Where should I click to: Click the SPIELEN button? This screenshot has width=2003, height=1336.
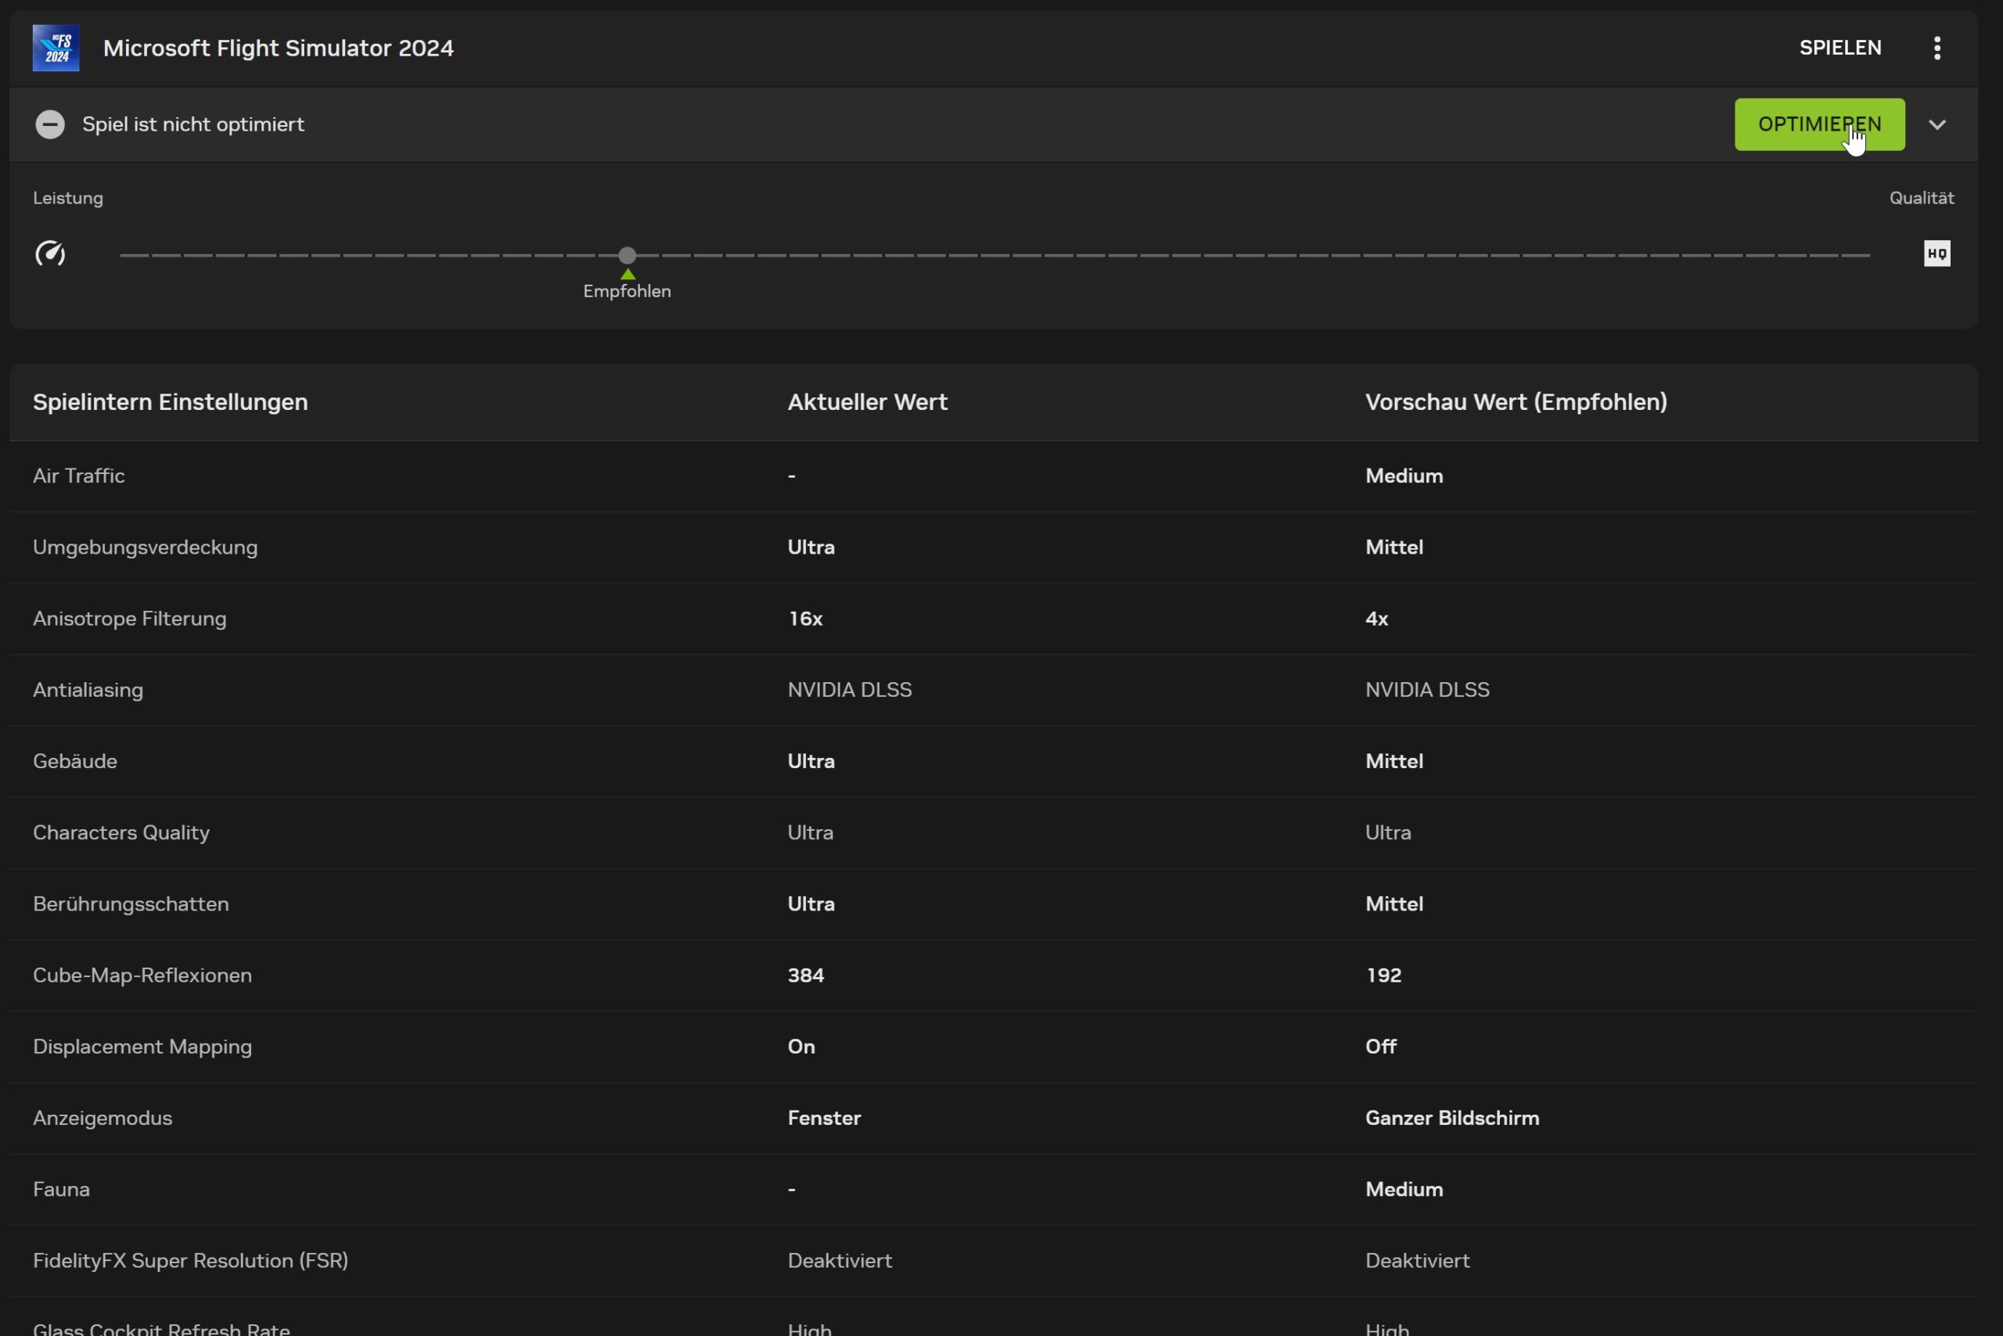click(x=1840, y=48)
